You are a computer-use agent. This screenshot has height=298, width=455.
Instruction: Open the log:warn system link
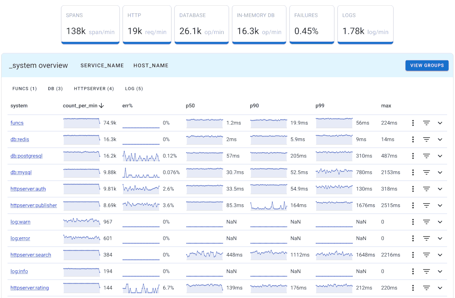[21, 222]
